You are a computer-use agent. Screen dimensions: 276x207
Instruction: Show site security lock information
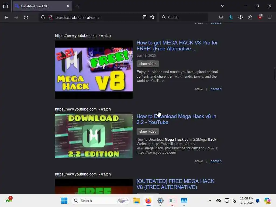[x=50, y=18]
